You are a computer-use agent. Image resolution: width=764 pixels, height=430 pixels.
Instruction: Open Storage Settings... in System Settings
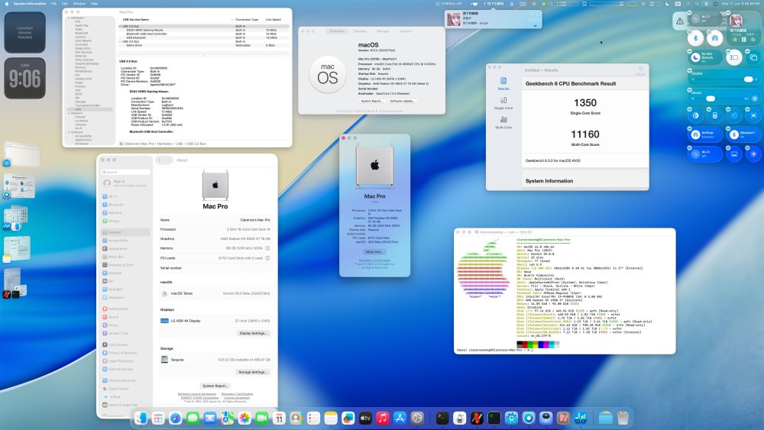253,372
